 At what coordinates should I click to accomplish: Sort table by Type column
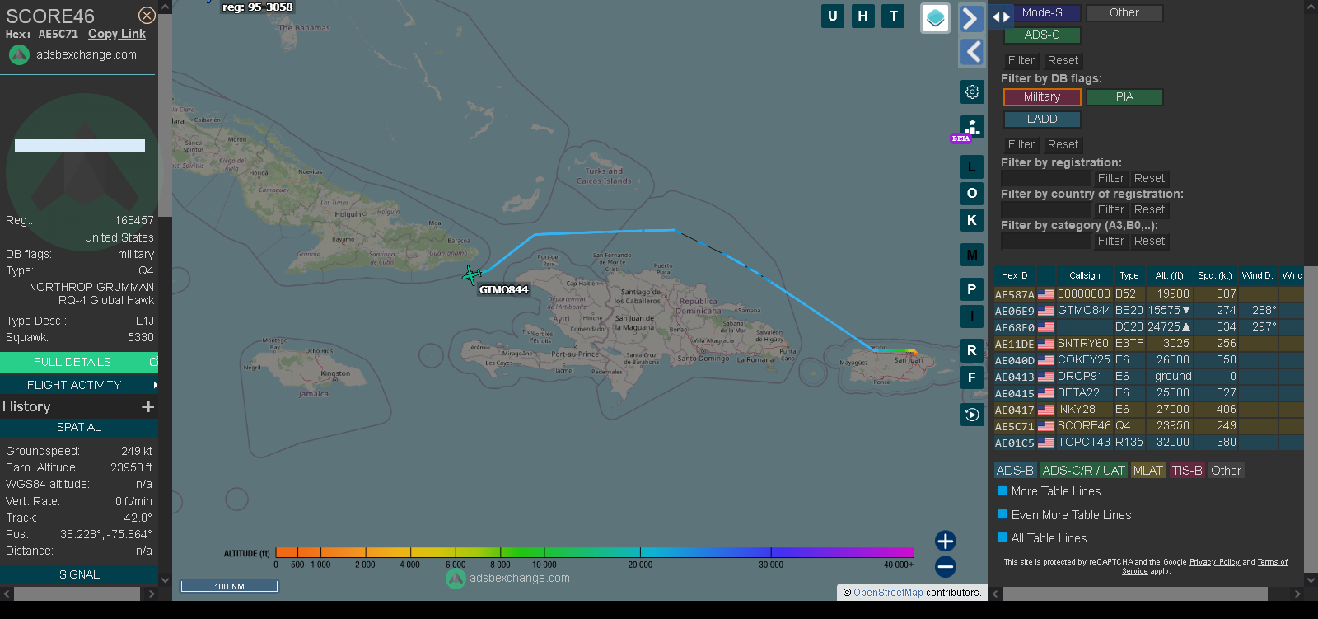click(1129, 275)
